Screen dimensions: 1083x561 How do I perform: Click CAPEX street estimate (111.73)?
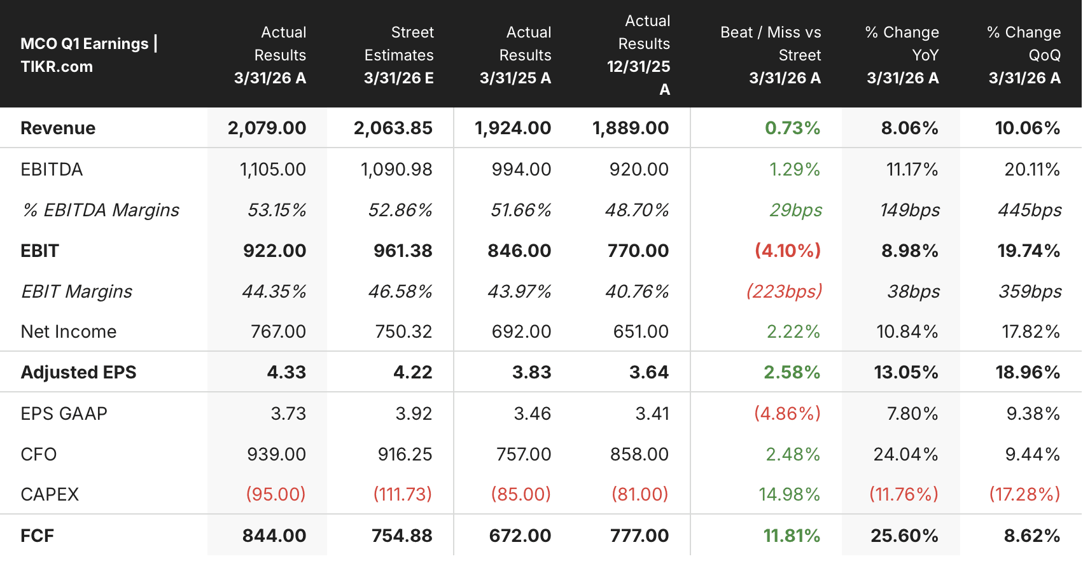(402, 494)
